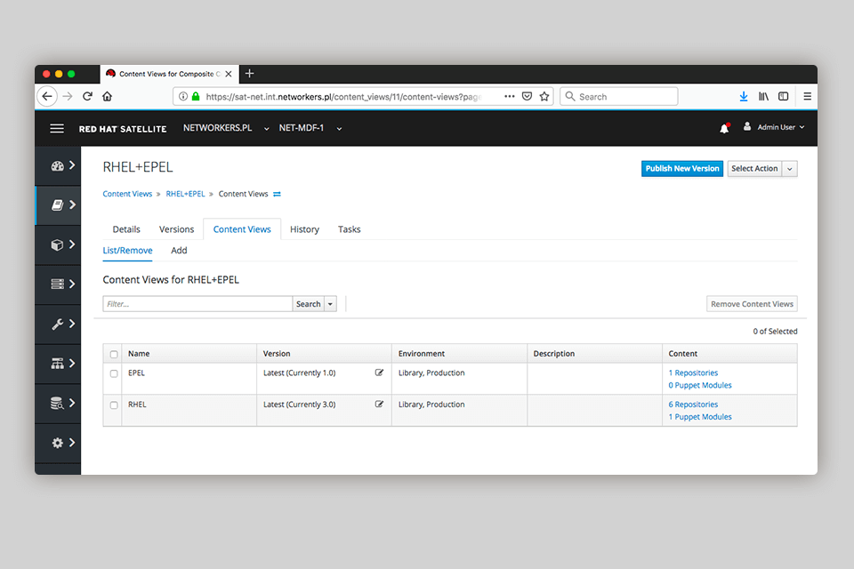Open the RHEL+EPEL breadcrumb link
854x569 pixels.
[185, 195]
